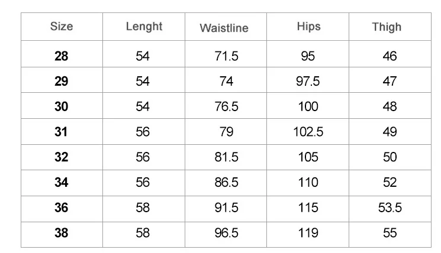Screen dimensions: 441x253
Task: Click size 30 row label
Action: (62, 106)
